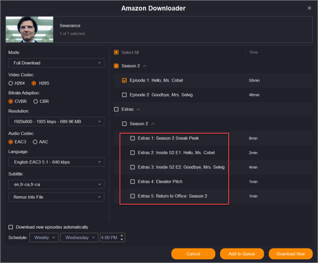Screen dimensions: 318x263
Task: Check Episode 2: Goodbye, Mrs. Selvig
Action: click(x=124, y=95)
